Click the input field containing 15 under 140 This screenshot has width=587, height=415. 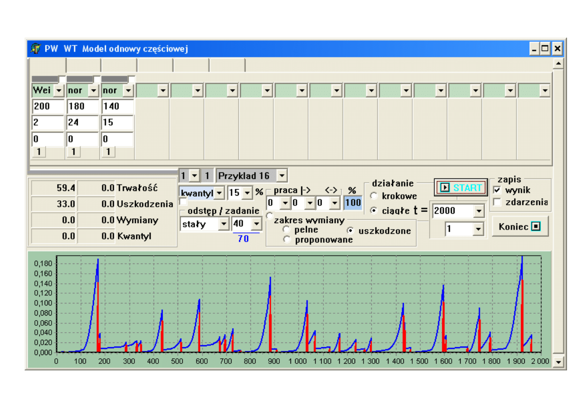(x=118, y=123)
